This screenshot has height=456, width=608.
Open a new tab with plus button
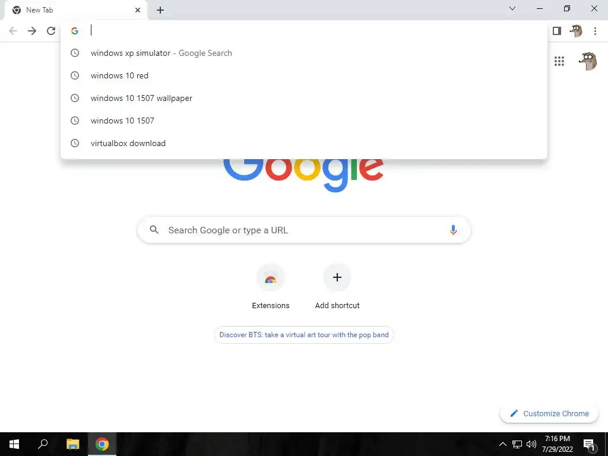tap(160, 10)
